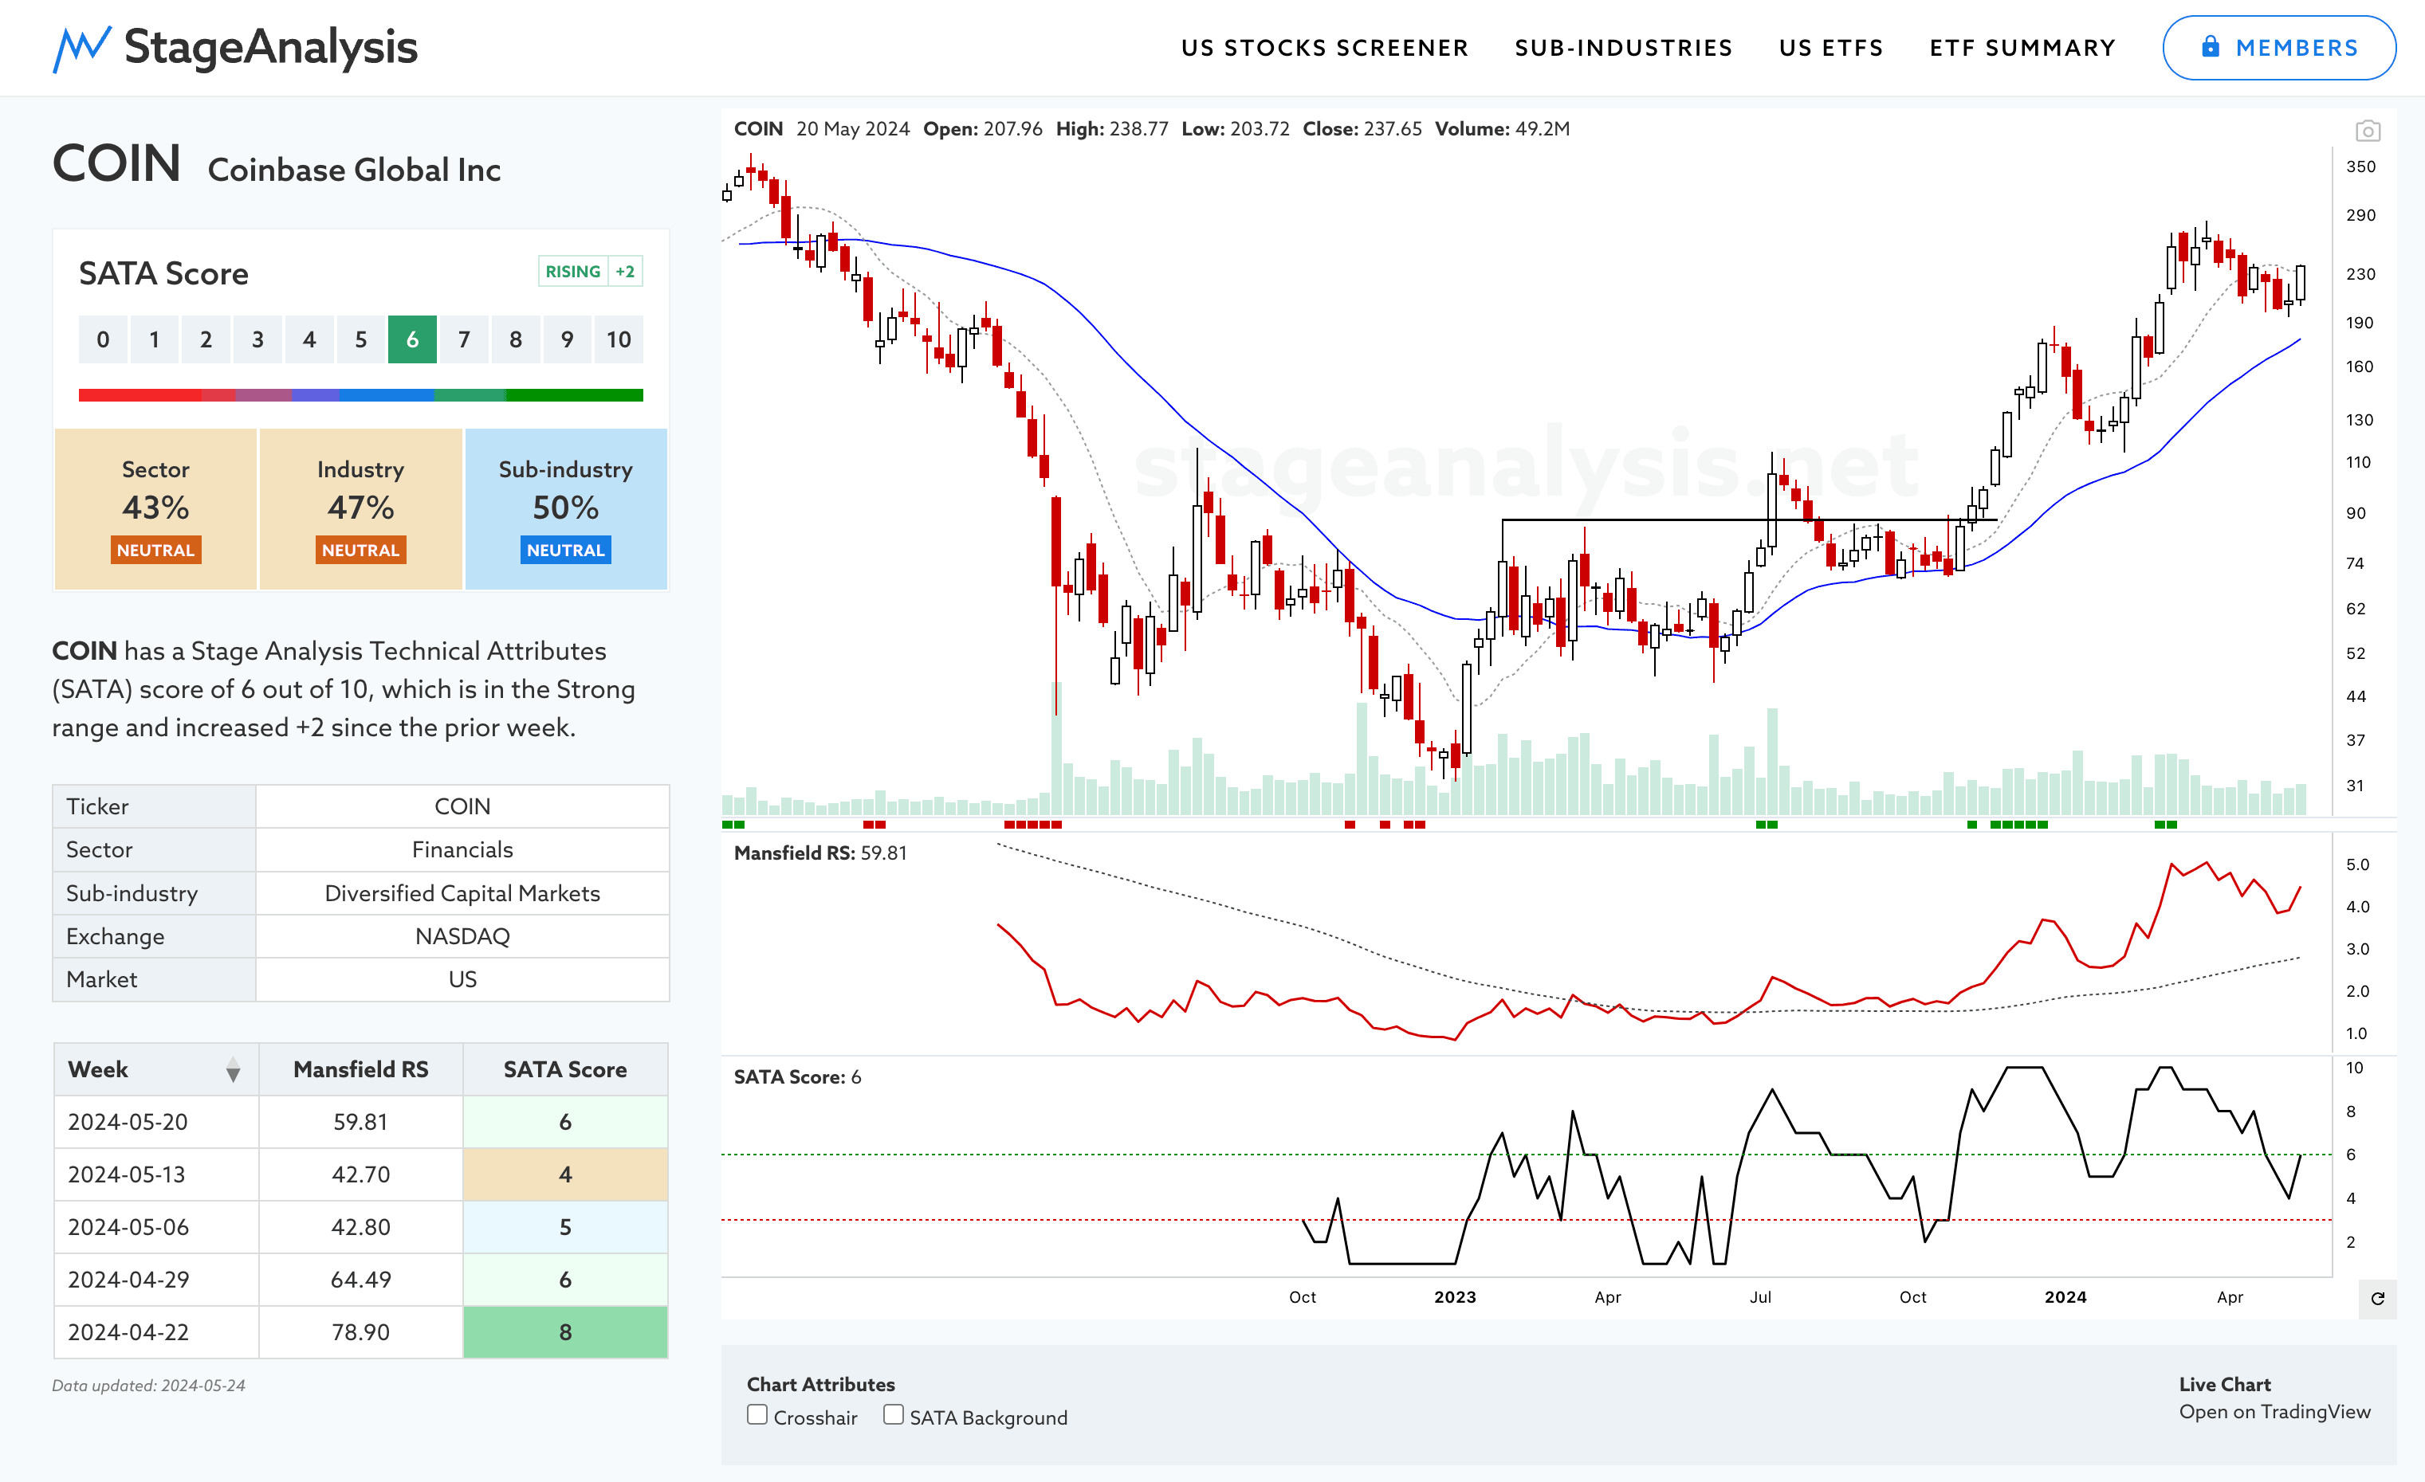The height and width of the screenshot is (1482, 2425).
Task: Open Sub-Industries menu item
Action: point(1623,48)
